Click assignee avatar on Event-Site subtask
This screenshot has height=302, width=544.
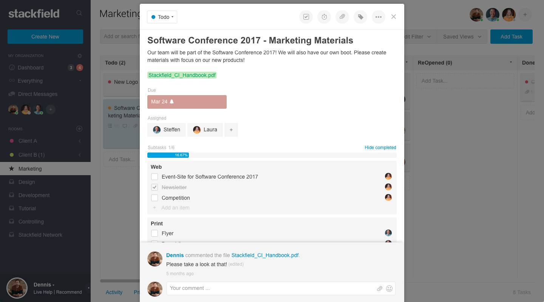pyautogui.click(x=388, y=176)
